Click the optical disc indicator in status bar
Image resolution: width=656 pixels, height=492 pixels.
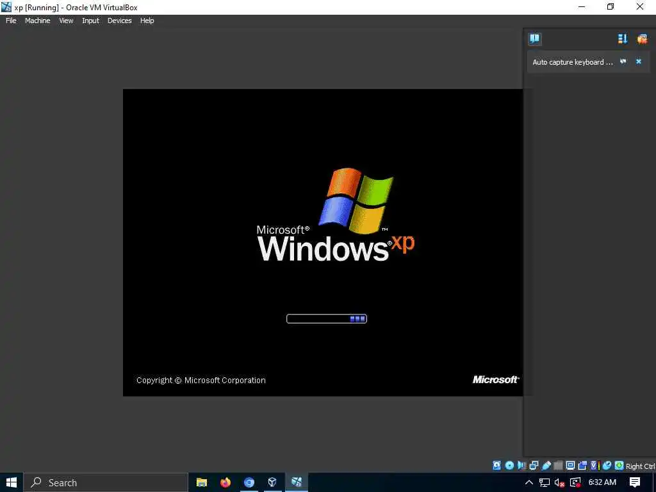[509, 465]
